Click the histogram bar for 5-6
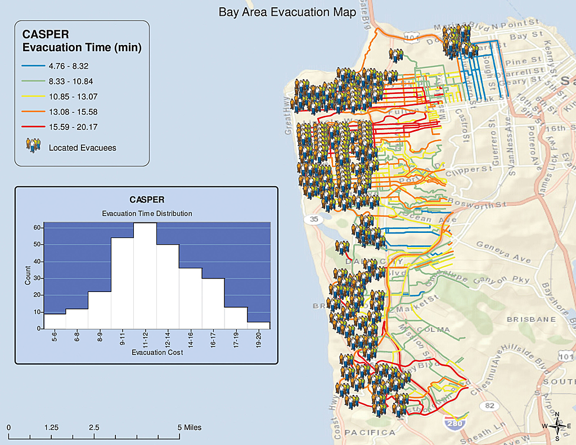Image resolution: width=576 pixels, height=445 pixels. point(55,321)
